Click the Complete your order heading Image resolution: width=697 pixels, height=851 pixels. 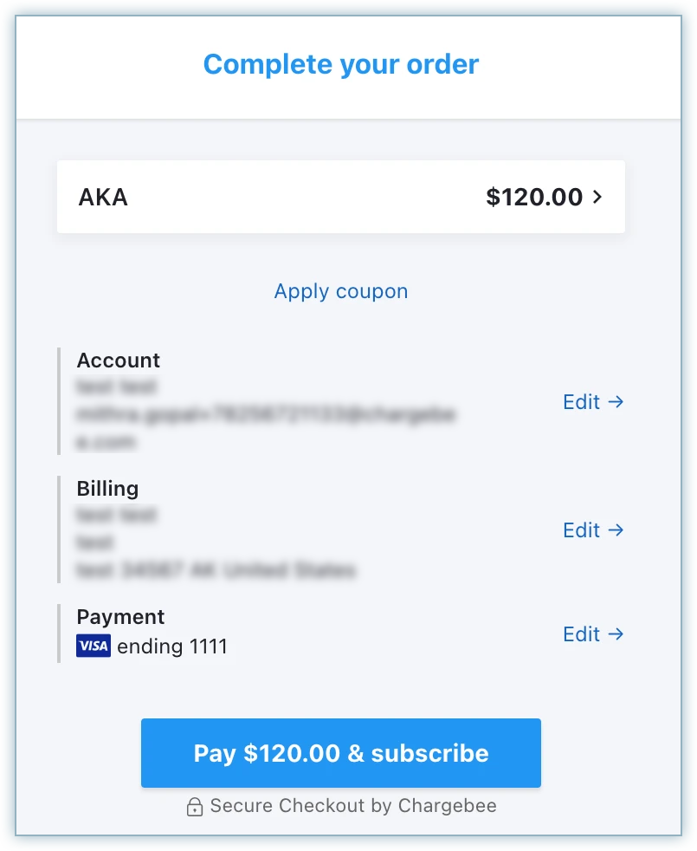click(340, 64)
